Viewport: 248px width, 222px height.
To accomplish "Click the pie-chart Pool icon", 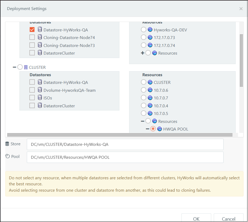I will (7, 156).
